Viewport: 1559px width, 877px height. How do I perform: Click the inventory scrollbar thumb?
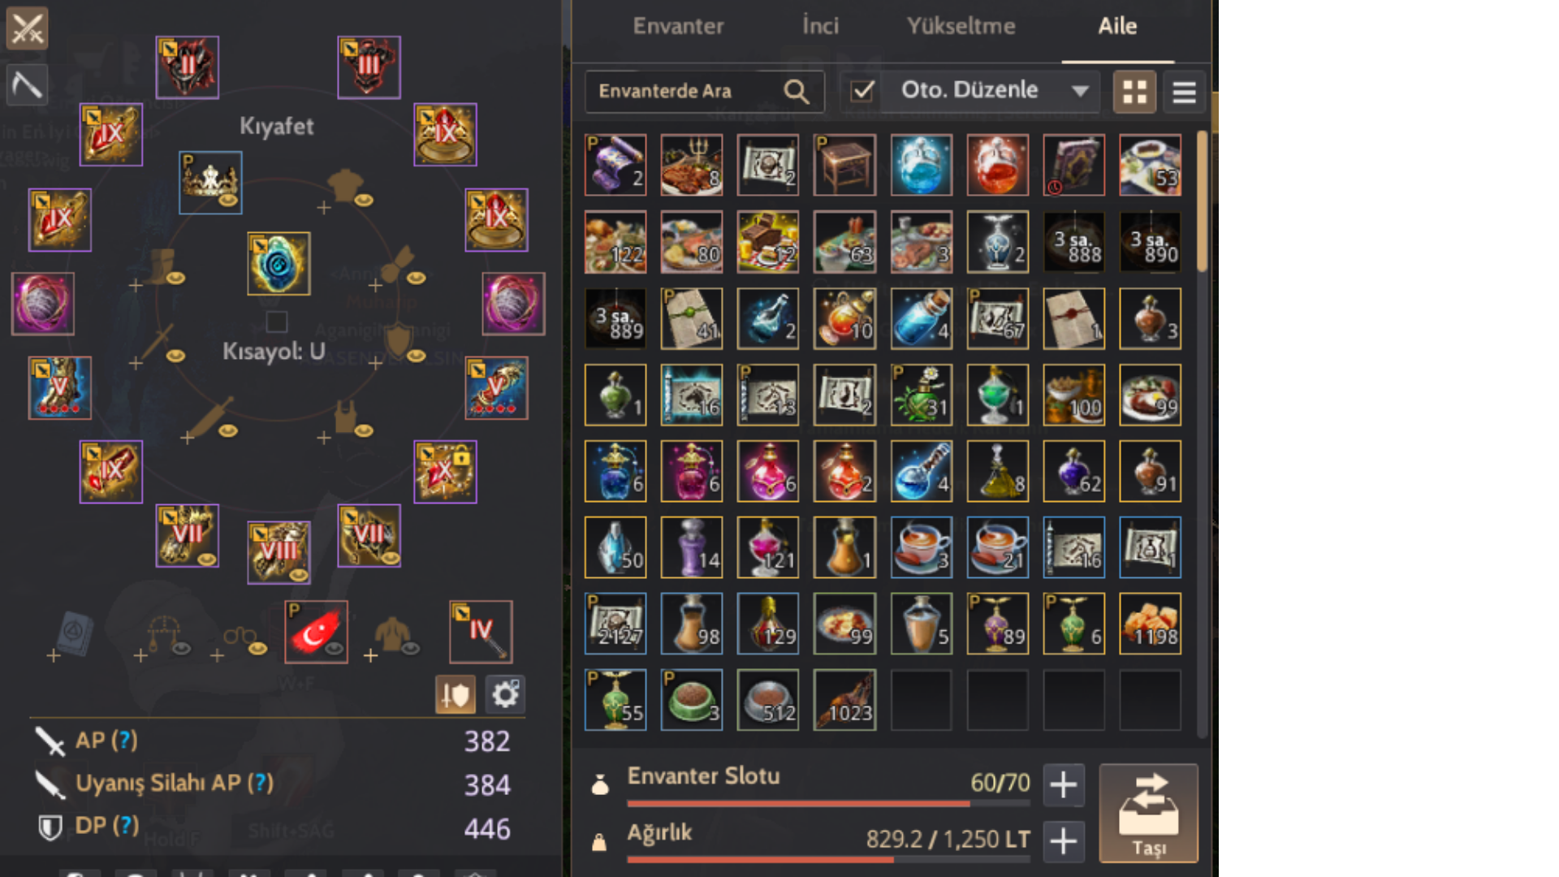[x=1203, y=201]
